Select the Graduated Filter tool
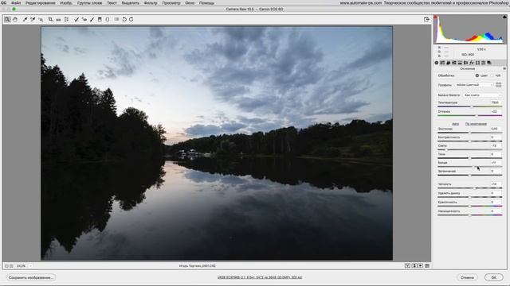 100,19
